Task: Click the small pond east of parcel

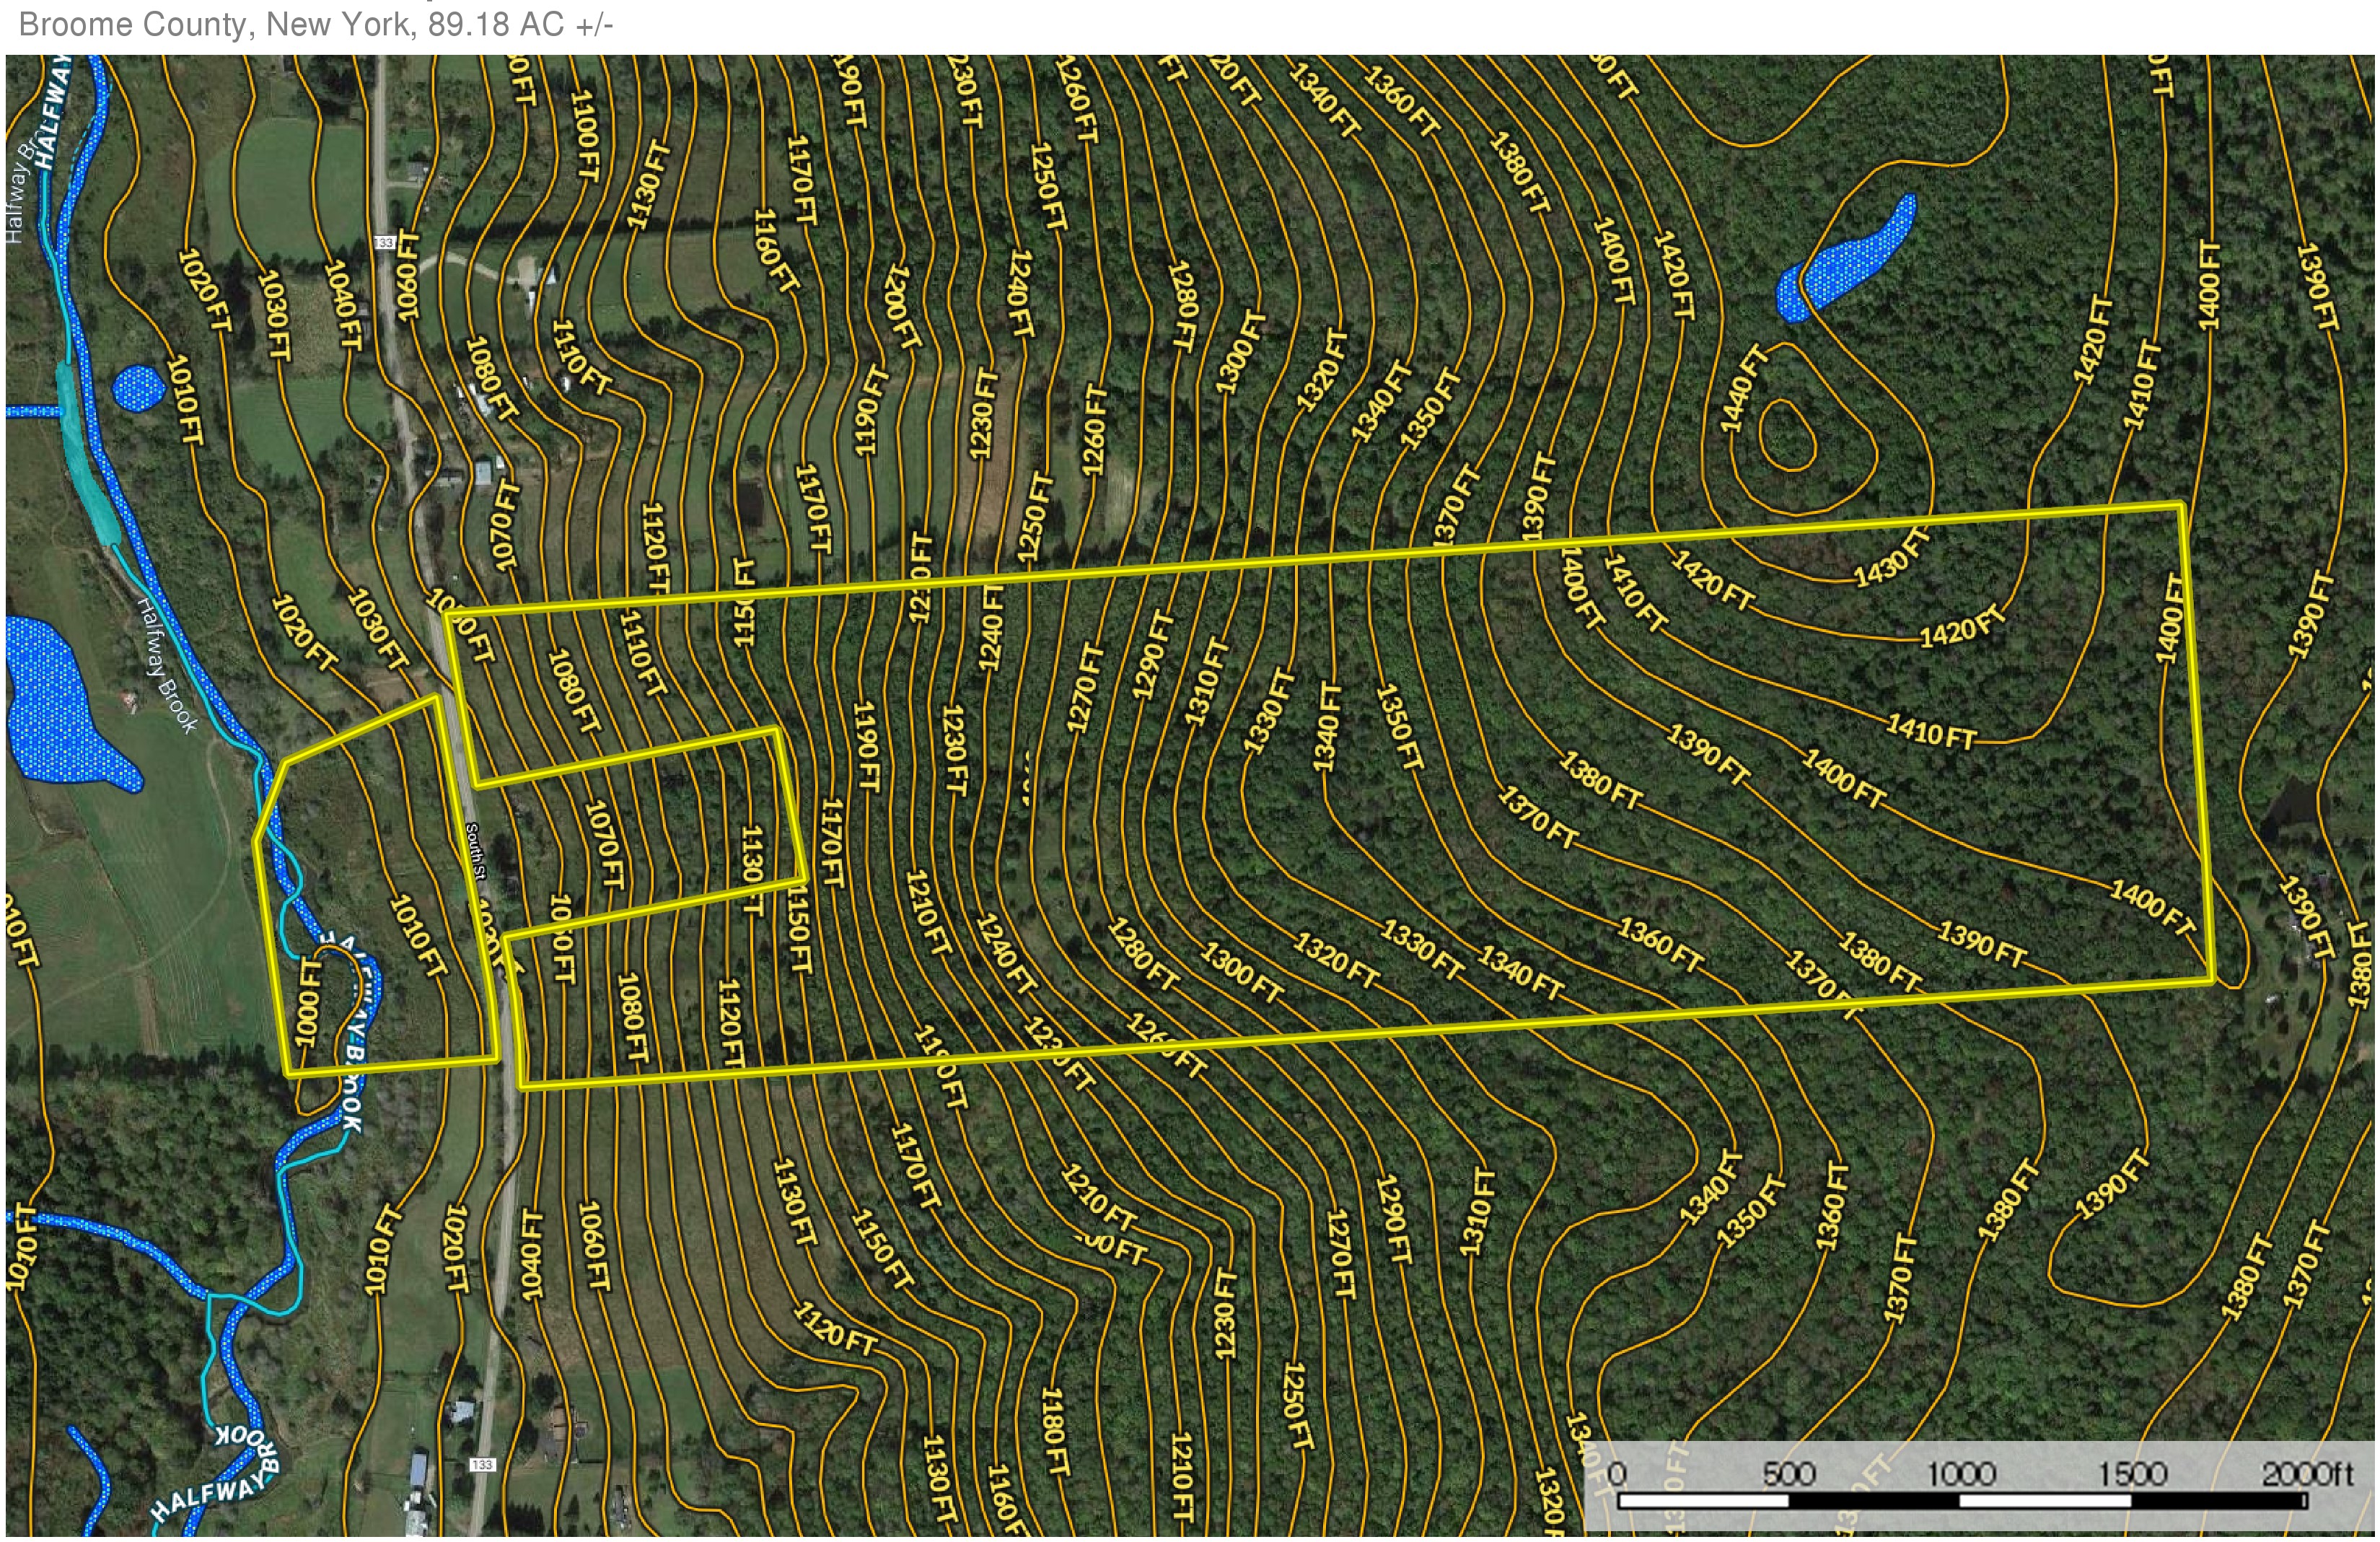Action: click(x=2293, y=812)
